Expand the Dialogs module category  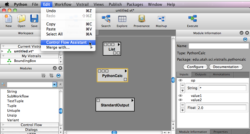31,129
